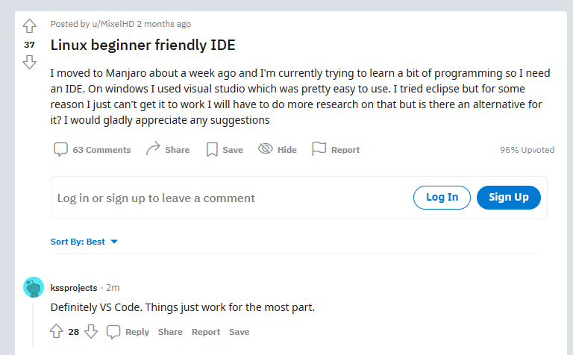This screenshot has height=355, width=573.
Task: Click the Log In button
Action: (x=442, y=198)
